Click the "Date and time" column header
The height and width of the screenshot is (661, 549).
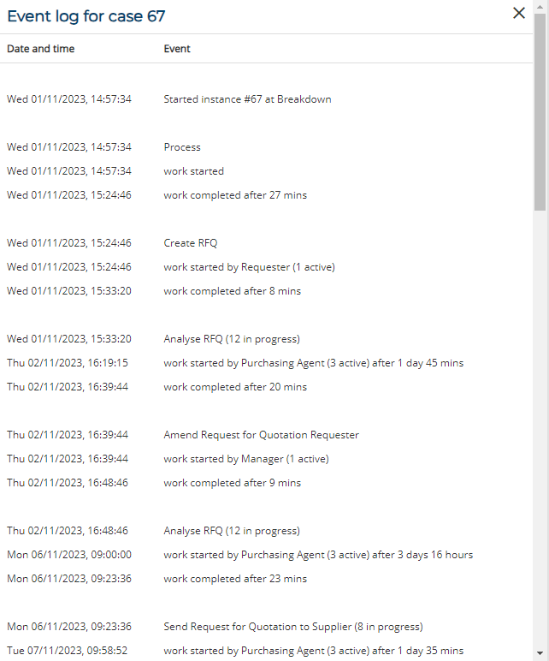(40, 49)
